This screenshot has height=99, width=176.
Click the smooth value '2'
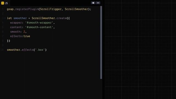coord(24,32)
